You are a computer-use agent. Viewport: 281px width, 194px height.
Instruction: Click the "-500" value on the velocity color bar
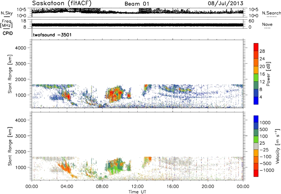265,164
